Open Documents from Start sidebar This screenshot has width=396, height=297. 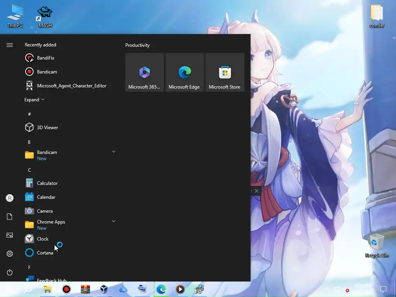tap(10, 217)
